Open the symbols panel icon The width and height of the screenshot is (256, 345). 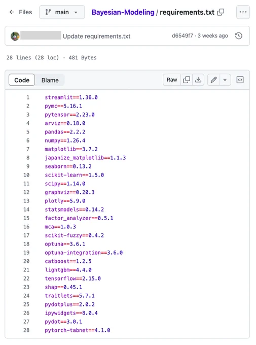(240, 80)
